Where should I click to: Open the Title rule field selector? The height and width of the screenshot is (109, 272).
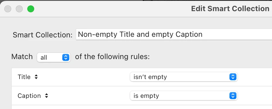point(28,77)
